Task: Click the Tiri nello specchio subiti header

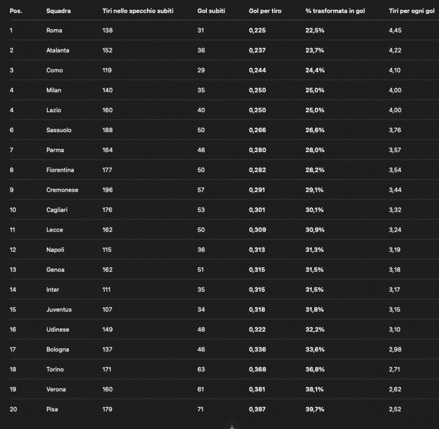Action: pyautogui.click(x=138, y=11)
